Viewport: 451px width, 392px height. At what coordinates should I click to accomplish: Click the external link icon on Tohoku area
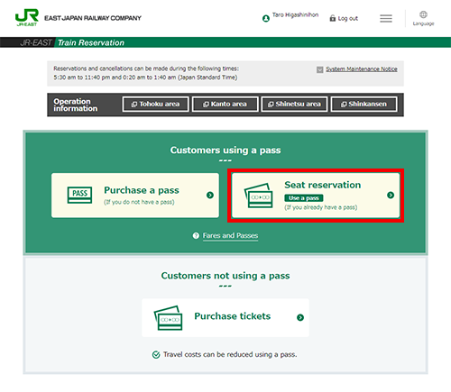[134, 105]
